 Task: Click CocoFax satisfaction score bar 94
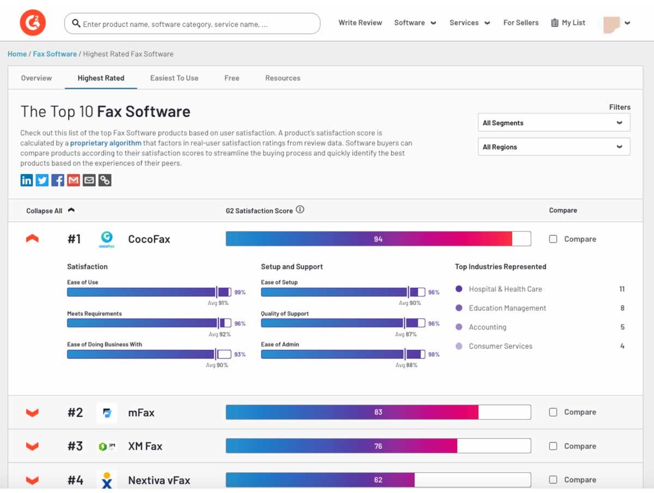[x=378, y=239]
